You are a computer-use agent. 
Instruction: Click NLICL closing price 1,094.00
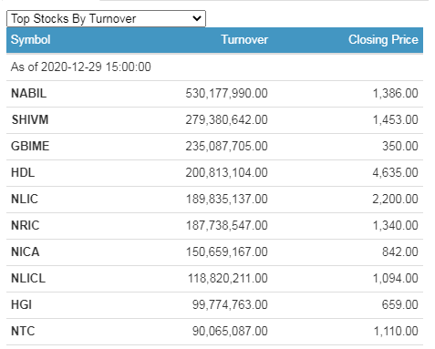[x=396, y=278]
